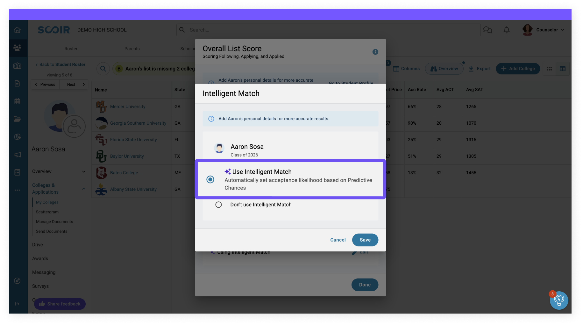Open the notifications bell
The height and width of the screenshot is (325, 583).
pos(507,30)
